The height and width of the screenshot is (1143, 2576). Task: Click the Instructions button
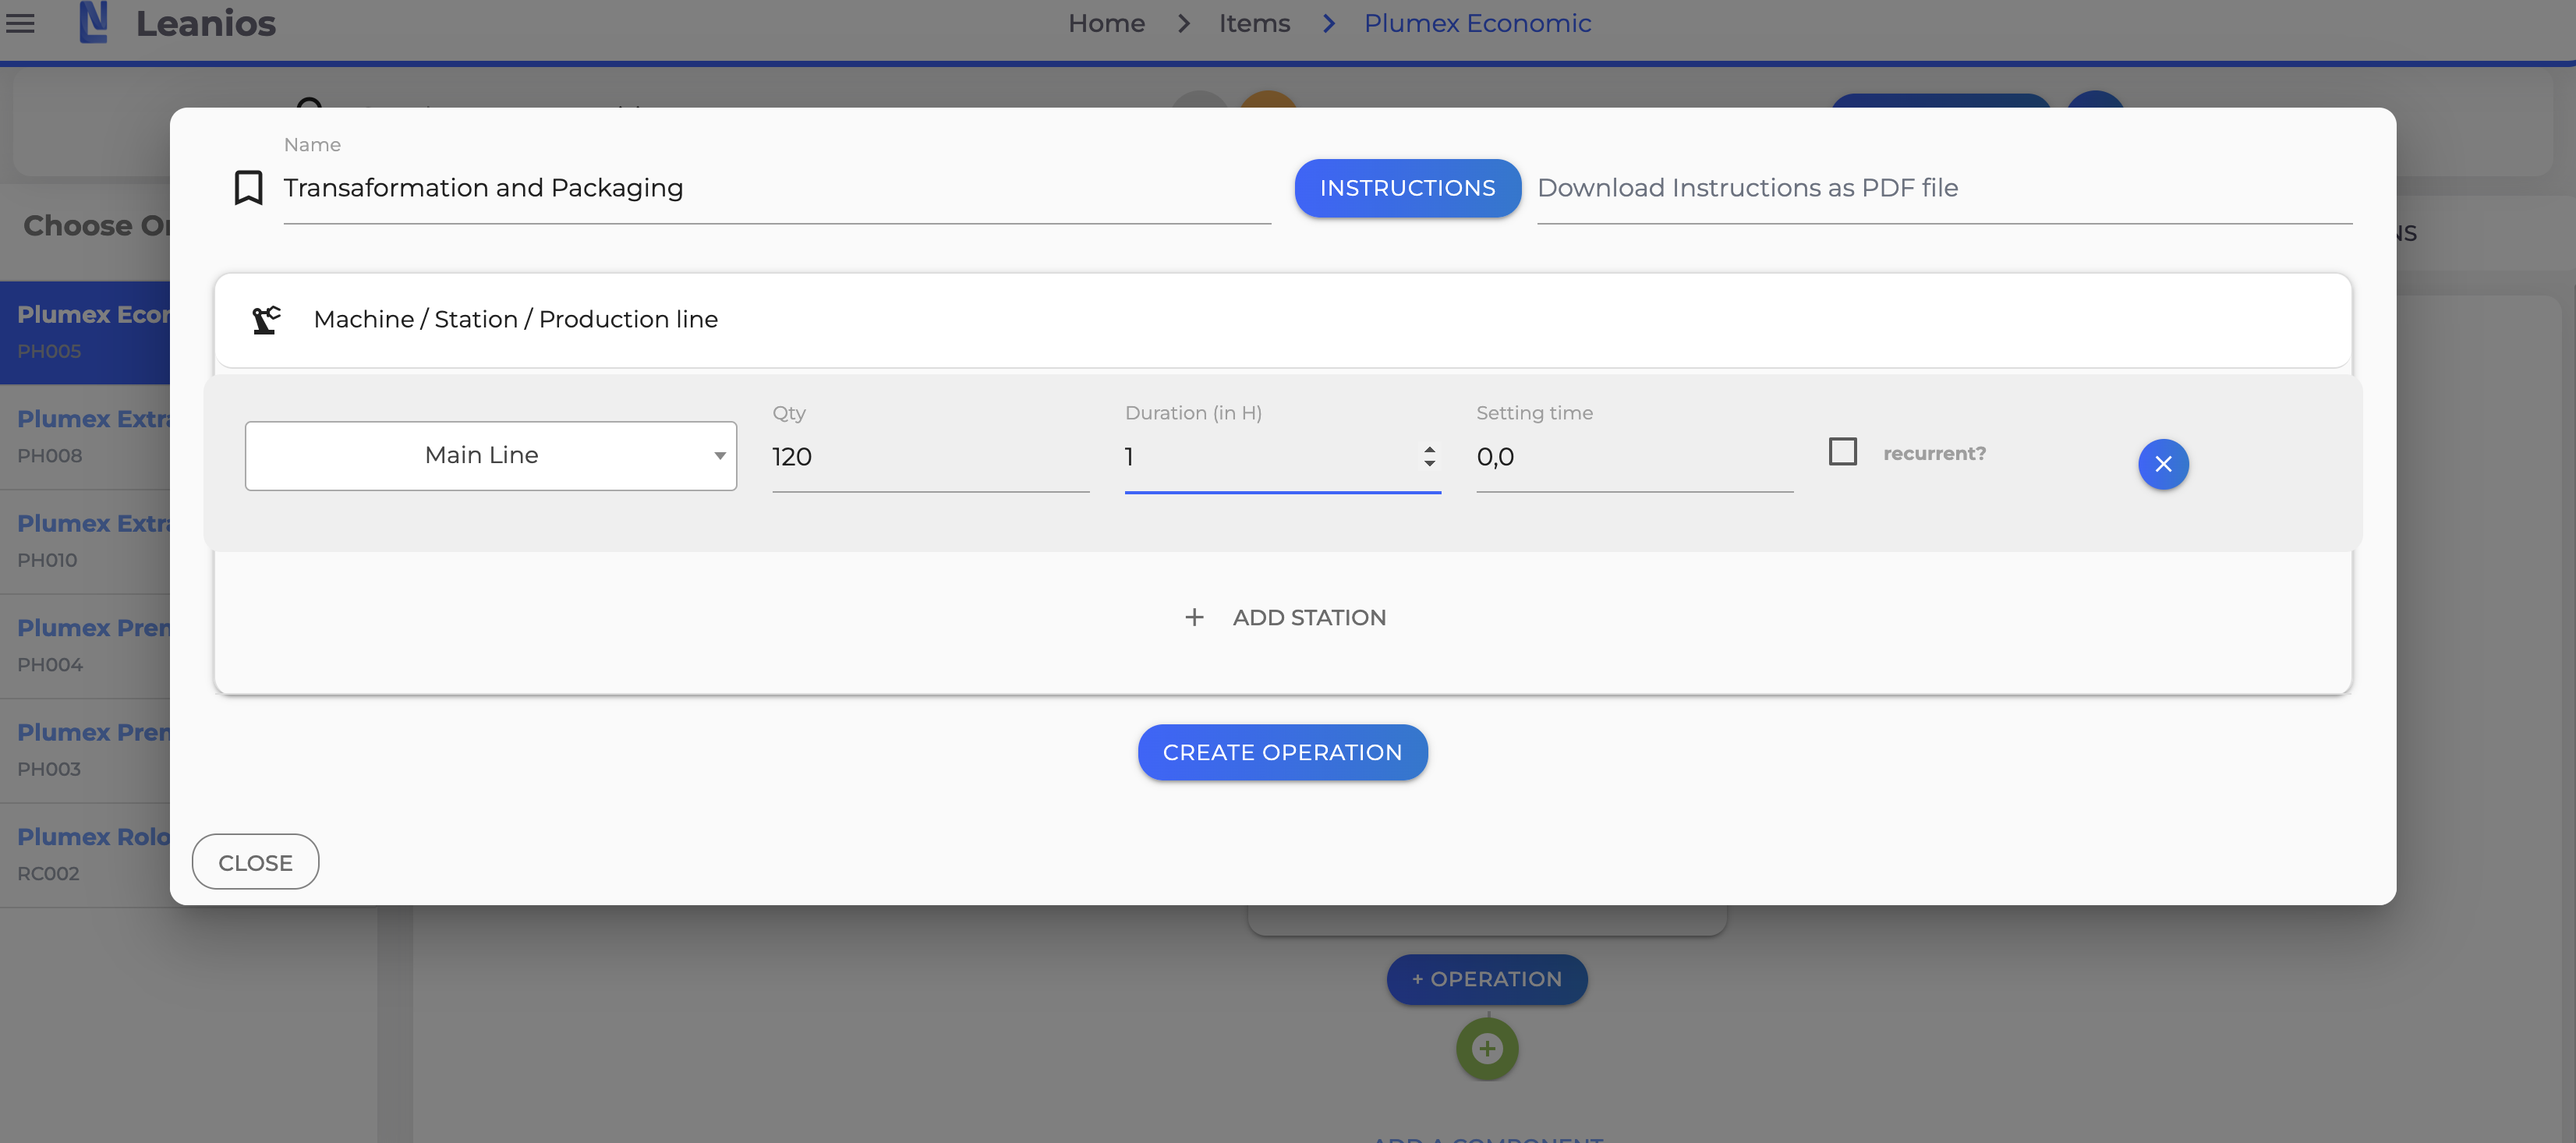[1407, 188]
